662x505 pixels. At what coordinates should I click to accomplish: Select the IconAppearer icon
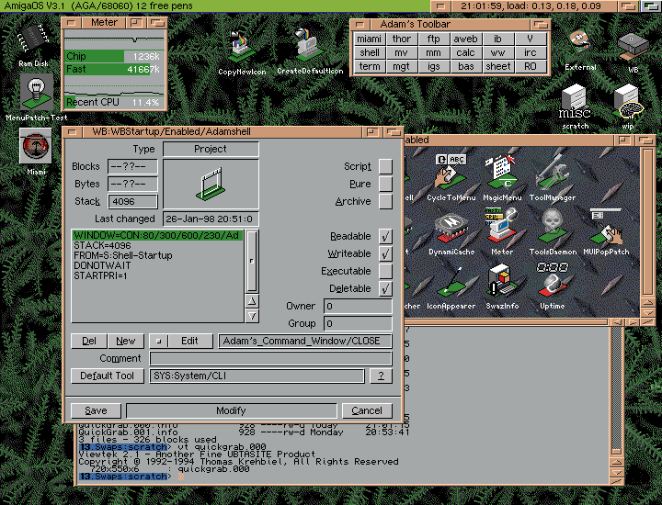point(450,284)
